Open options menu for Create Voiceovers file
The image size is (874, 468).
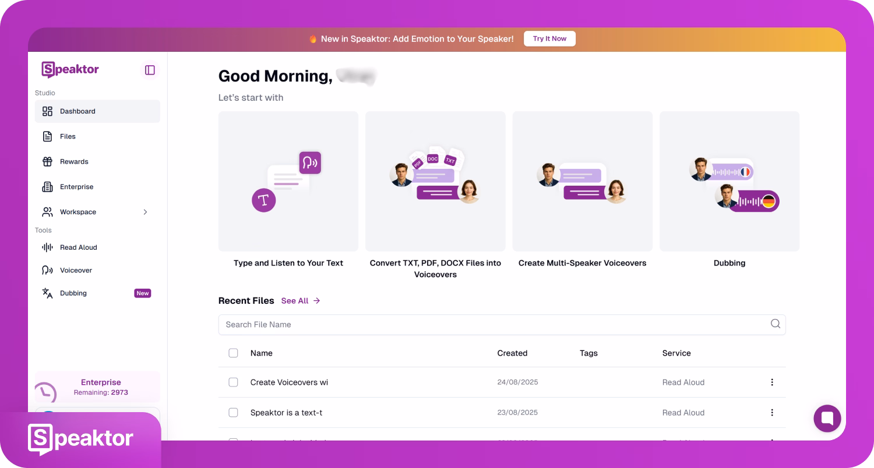click(772, 382)
